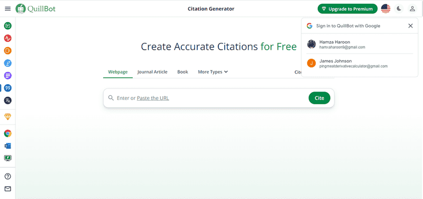The image size is (423, 199).
Task: Switch to the Book tab
Action: [x=182, y=72]
